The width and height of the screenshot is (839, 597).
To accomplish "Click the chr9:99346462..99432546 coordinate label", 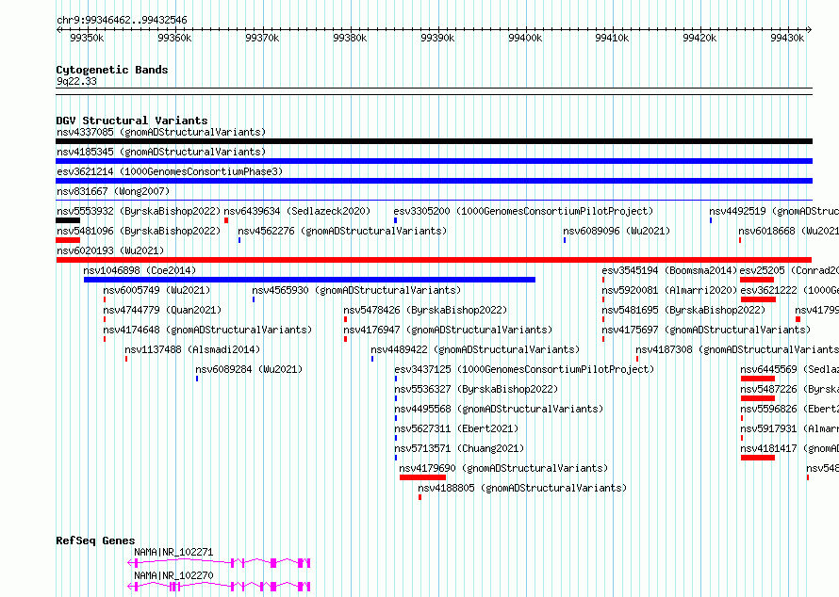I will [x=122, y=20].
